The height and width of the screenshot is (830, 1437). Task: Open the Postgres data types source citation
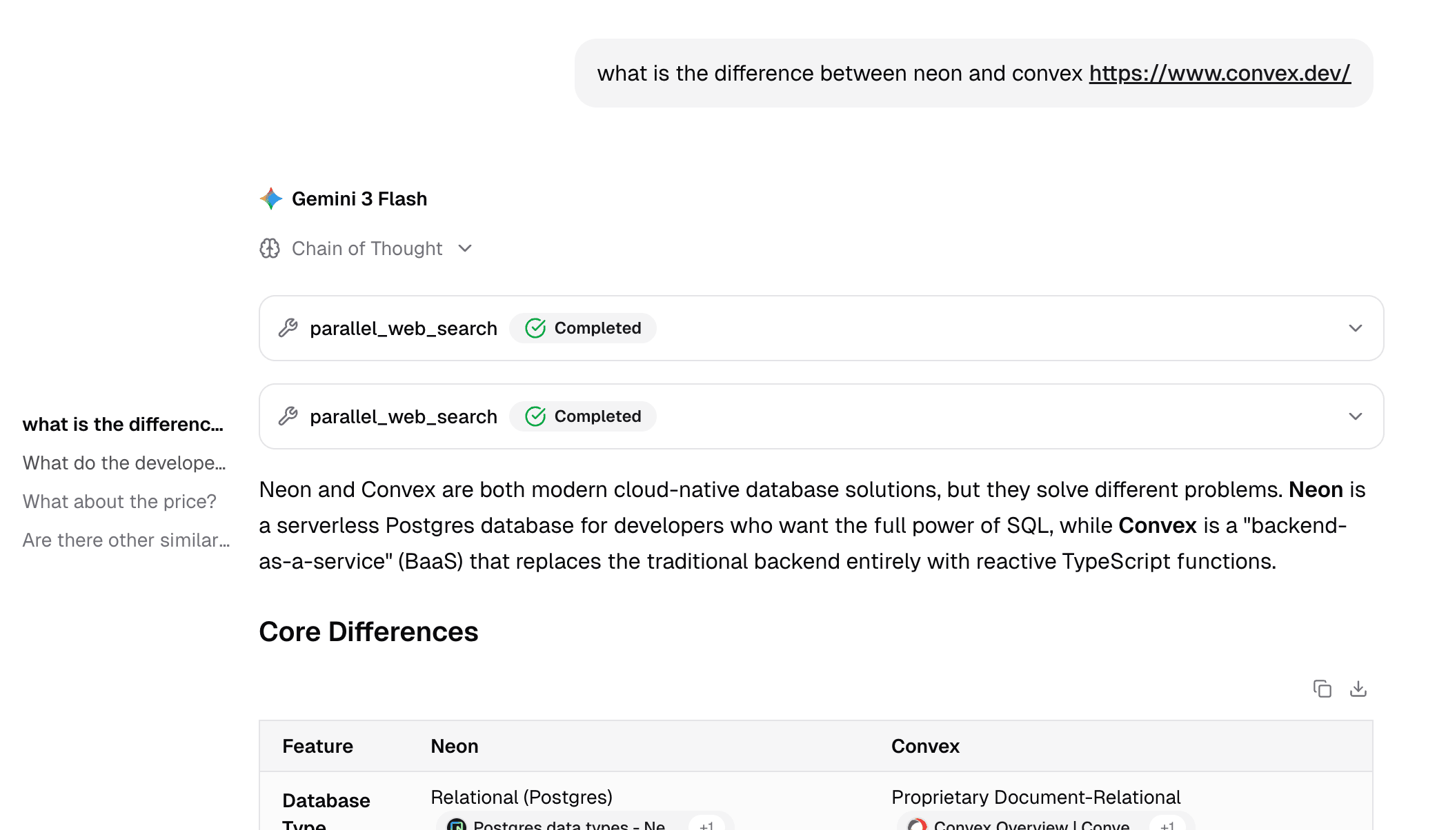coord(568,824)
